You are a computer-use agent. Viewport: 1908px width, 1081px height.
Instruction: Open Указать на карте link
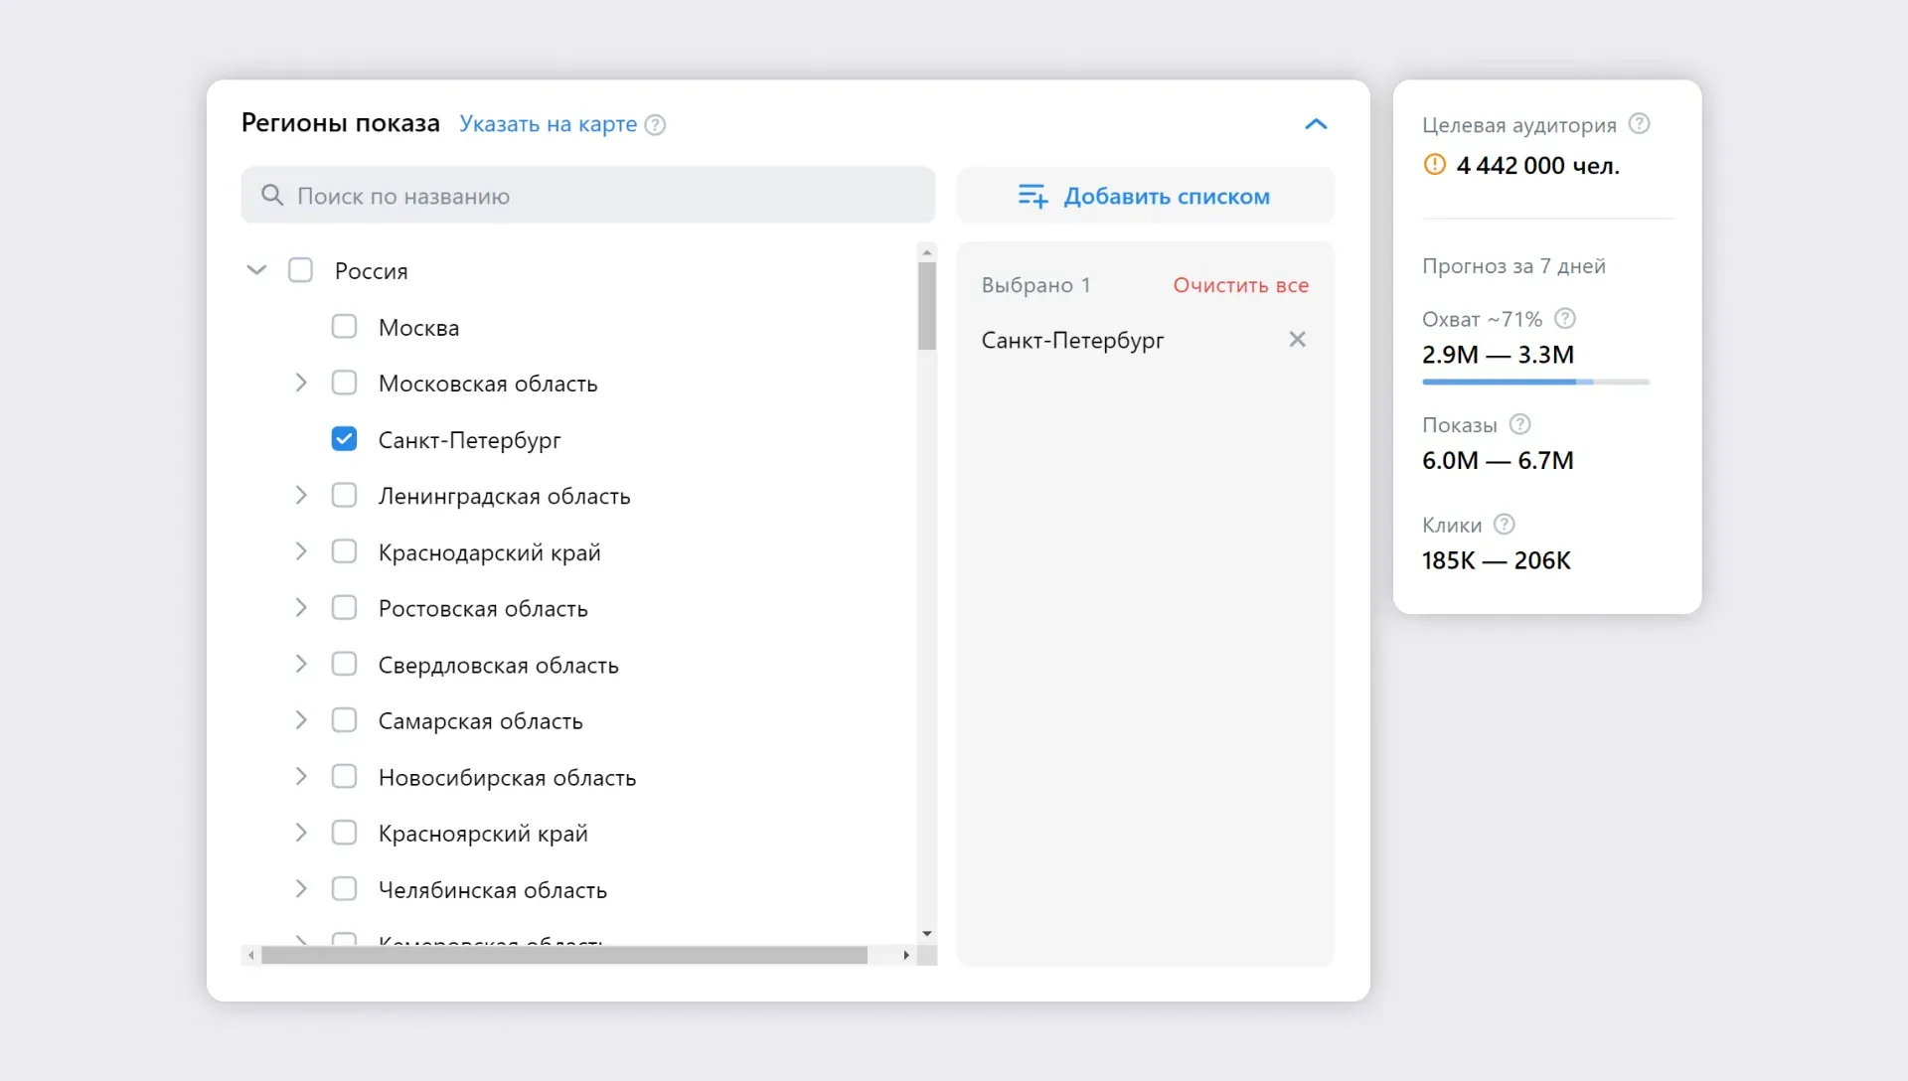point(548,124)
